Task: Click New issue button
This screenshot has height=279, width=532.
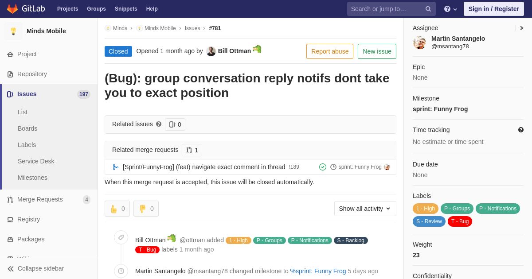Action: click(377, 51)
